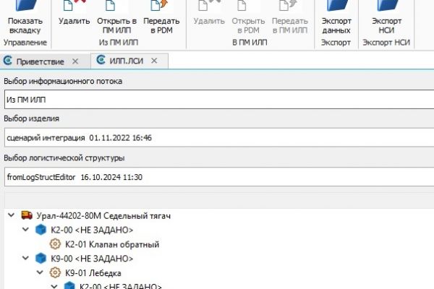Select К9-00 <НЕ ЗАДАНО> tree row
The image size is (434, 289).
pyautogui.click(x=92, y=259)
